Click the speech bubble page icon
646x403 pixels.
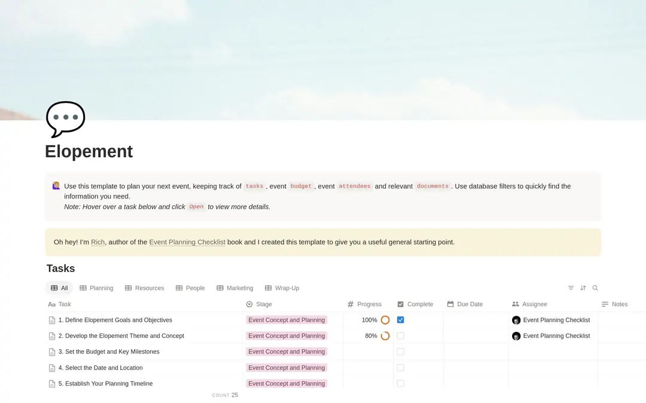[66, 119]
